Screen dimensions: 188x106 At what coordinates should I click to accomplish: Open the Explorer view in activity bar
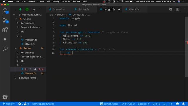[5, 11]
